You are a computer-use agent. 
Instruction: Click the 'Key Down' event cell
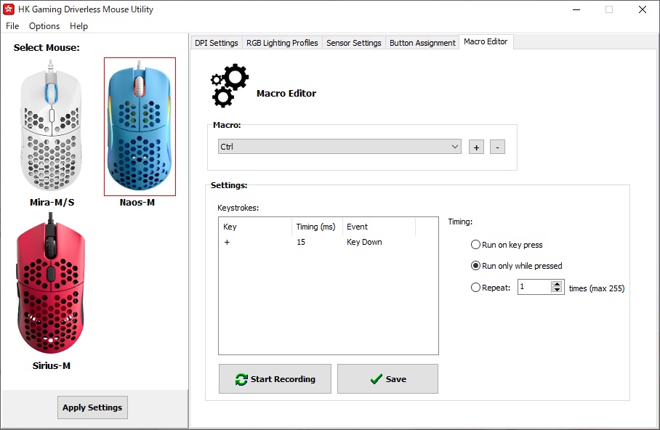pyautogui.click(x=364, y=242)
